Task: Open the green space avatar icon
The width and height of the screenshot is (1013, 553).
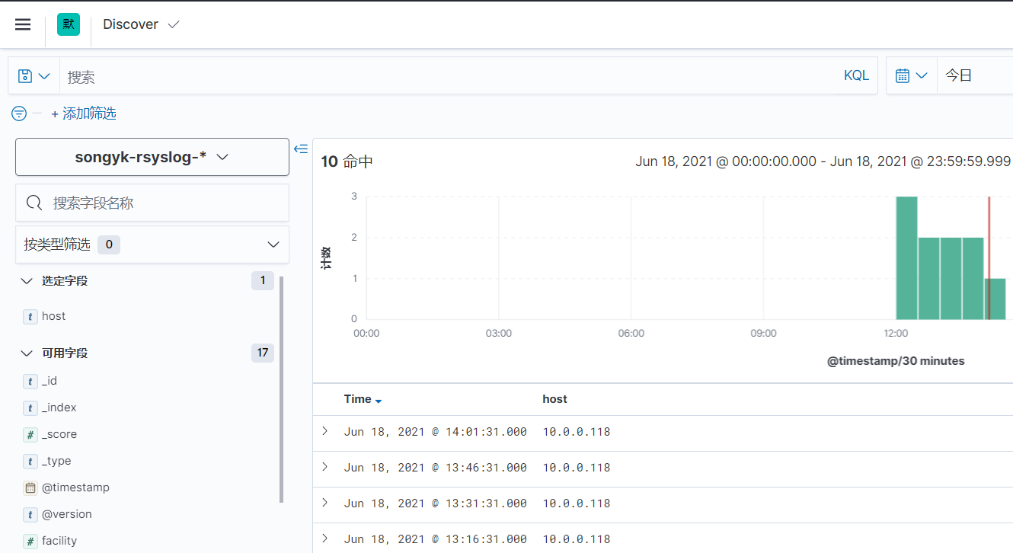Action: tap(69, 24)
